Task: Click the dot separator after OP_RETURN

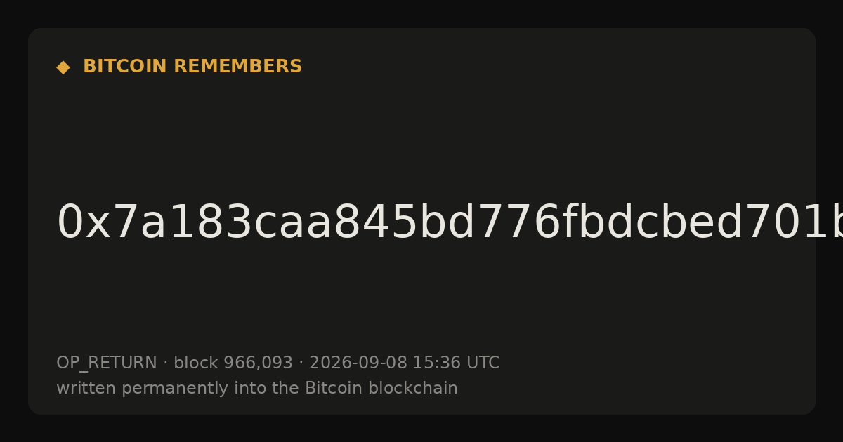Action: [166, 363]
